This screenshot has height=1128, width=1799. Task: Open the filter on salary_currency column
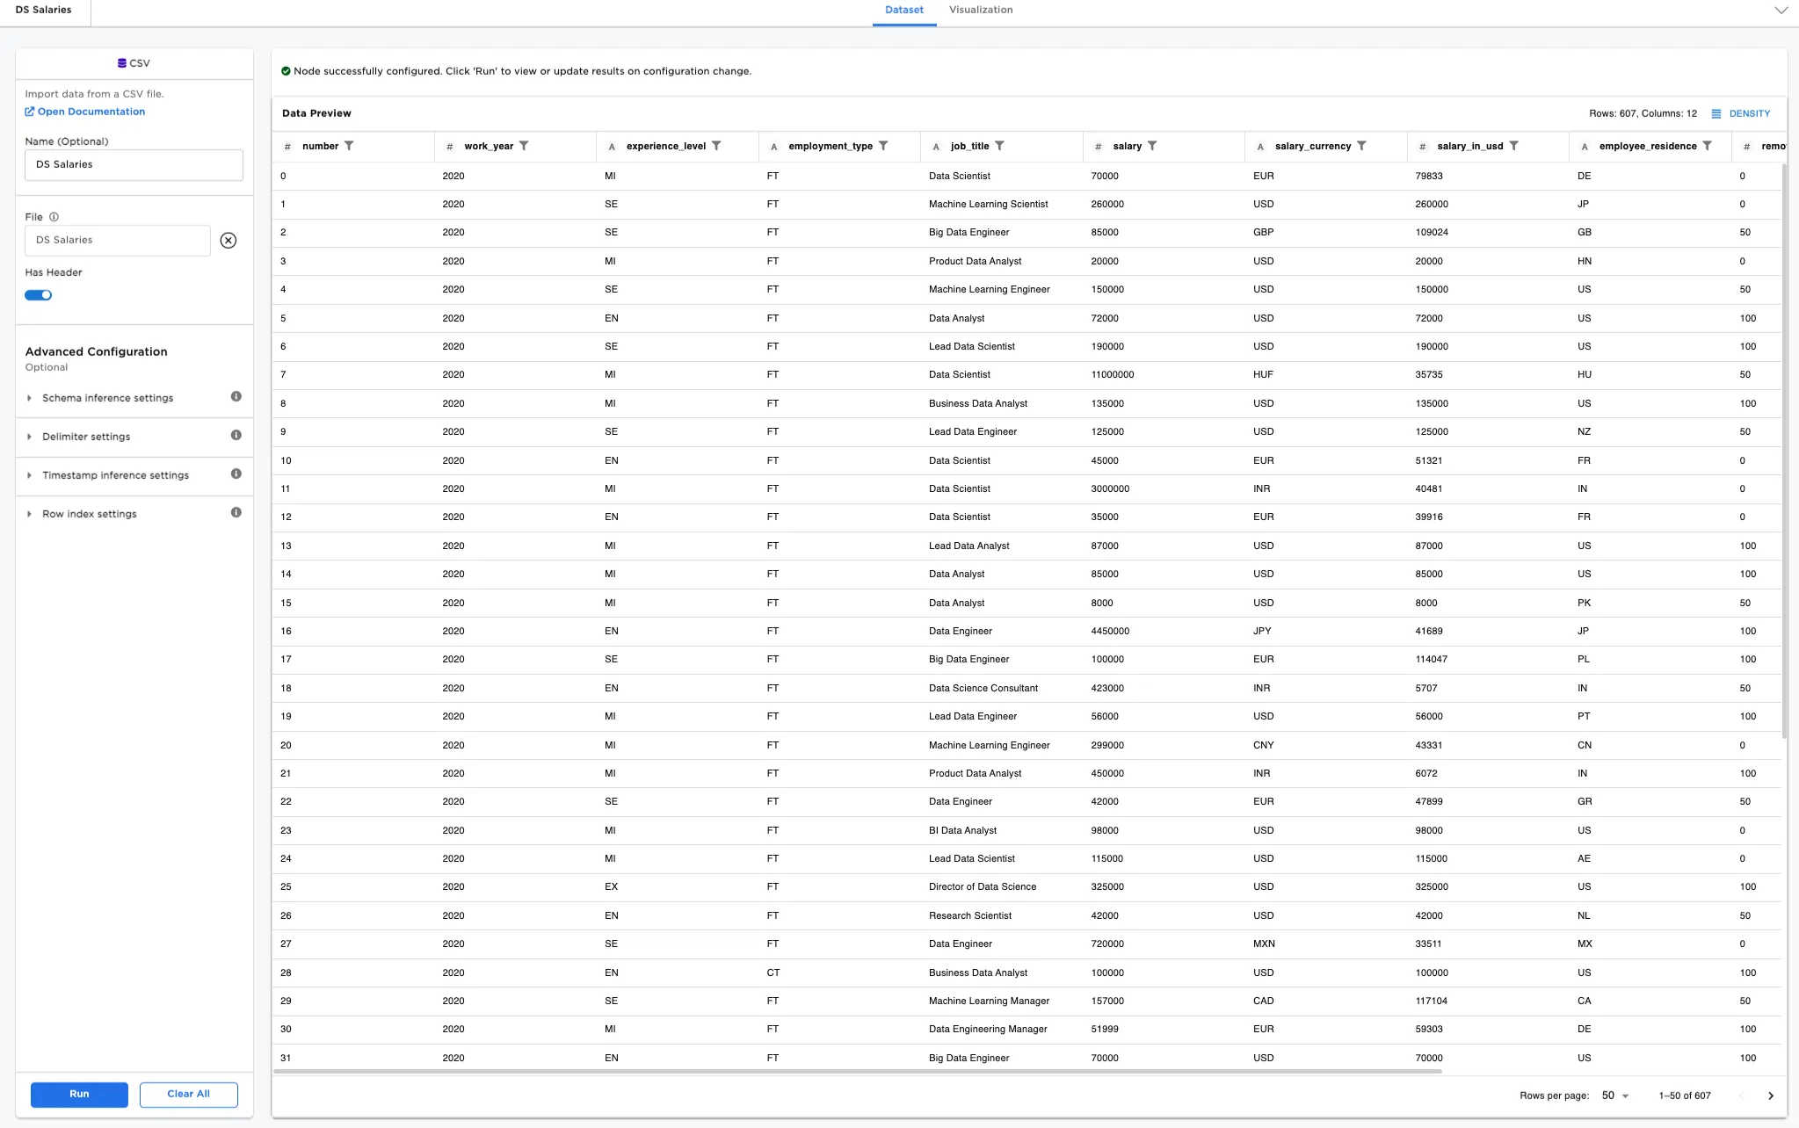(x=1361, y=146)
